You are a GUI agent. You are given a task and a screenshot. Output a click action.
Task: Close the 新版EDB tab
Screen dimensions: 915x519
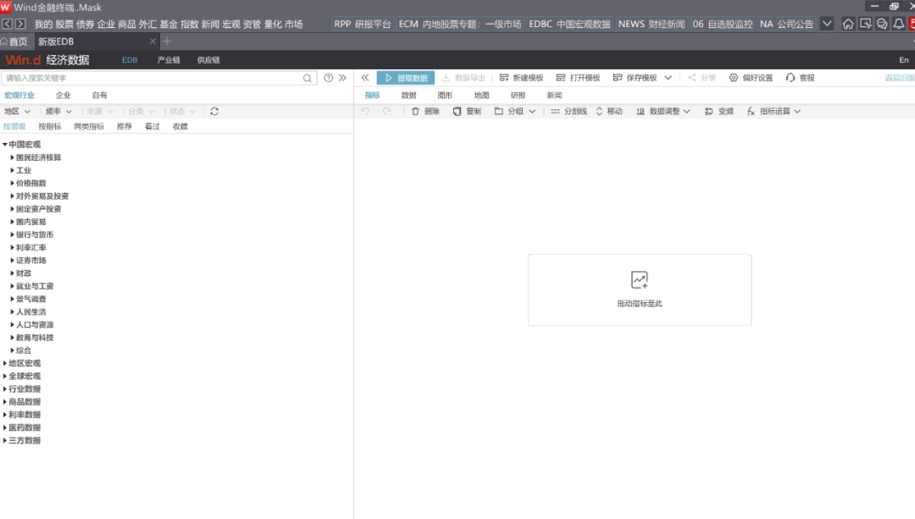coord(152,41)
